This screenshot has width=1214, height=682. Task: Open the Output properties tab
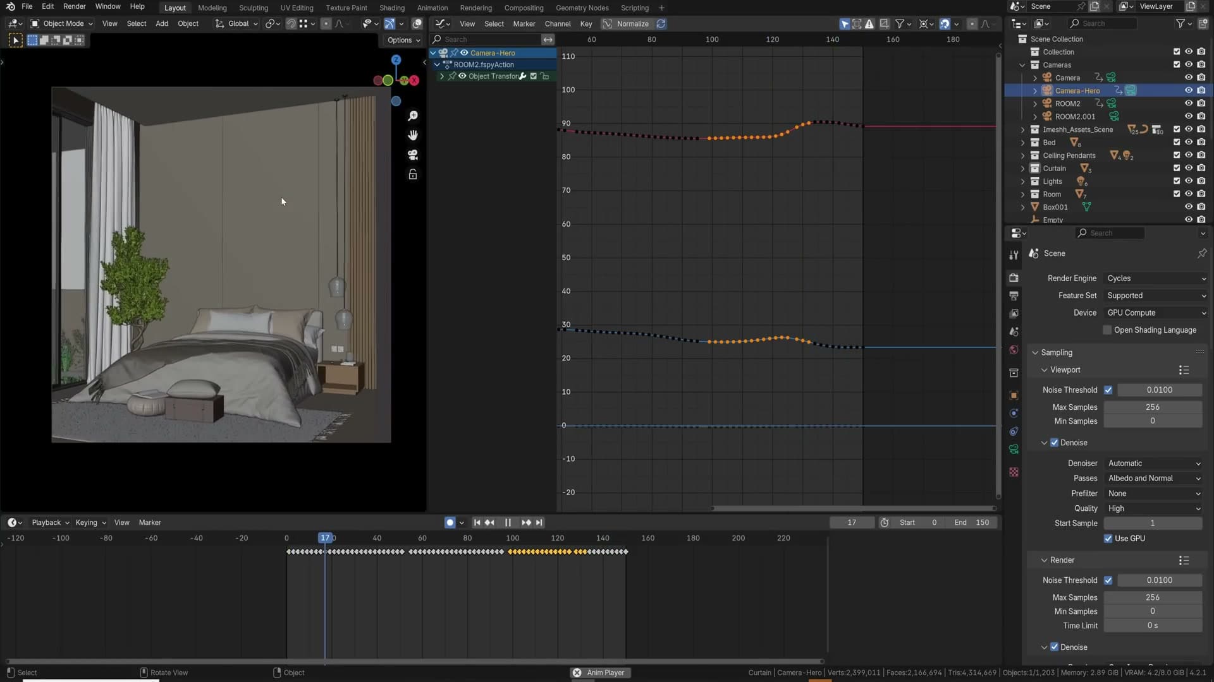coord(1014,296)
